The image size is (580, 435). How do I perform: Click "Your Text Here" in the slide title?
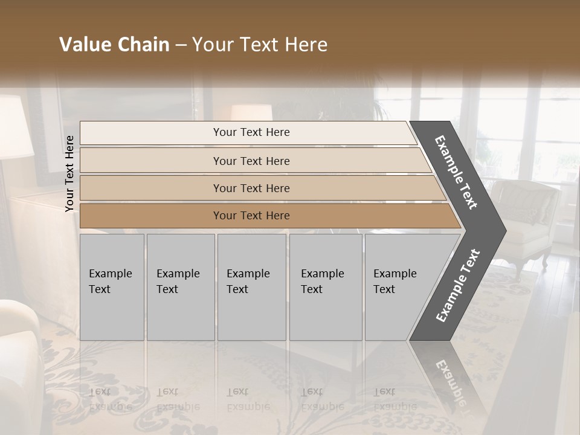click(x=260, y=45)
